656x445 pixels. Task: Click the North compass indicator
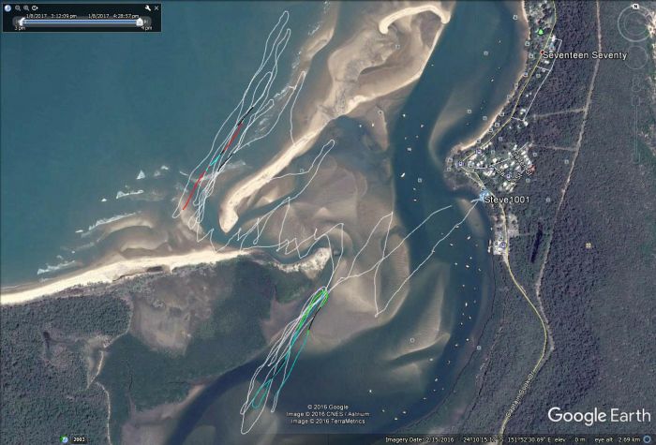(641, 20)
